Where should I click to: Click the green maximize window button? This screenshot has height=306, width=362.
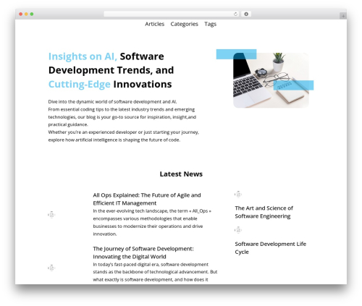pyautogui.click(x=32, y=14)
